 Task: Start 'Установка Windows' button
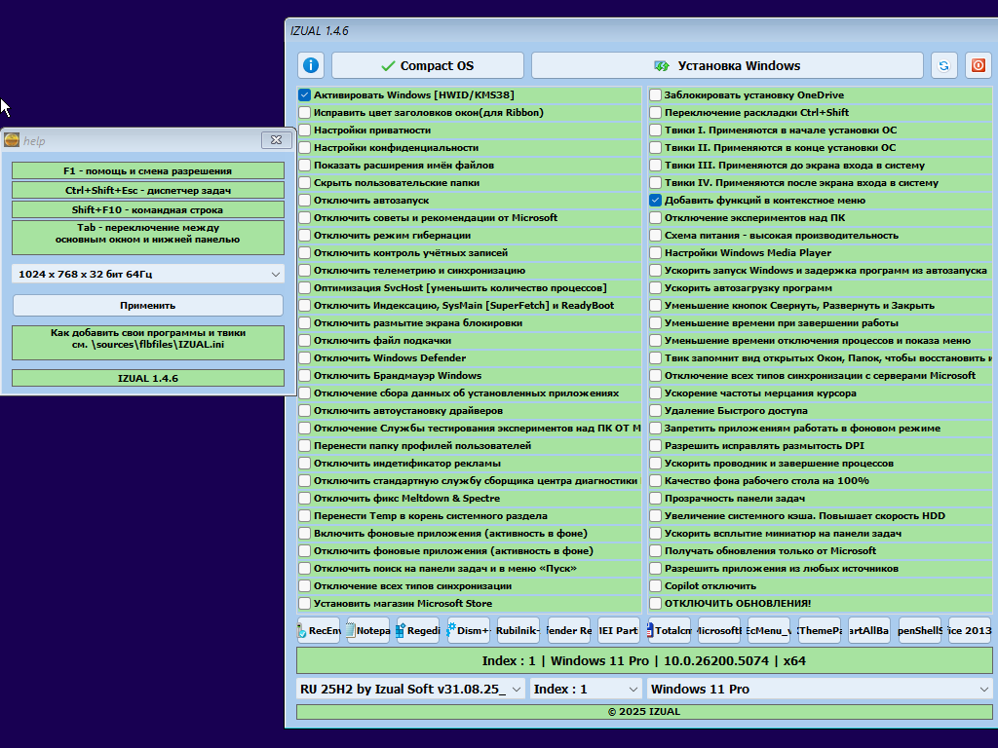[727, 65]
